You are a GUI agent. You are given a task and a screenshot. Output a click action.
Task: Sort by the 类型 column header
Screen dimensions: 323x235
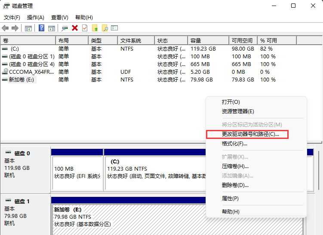coord(103,40)
